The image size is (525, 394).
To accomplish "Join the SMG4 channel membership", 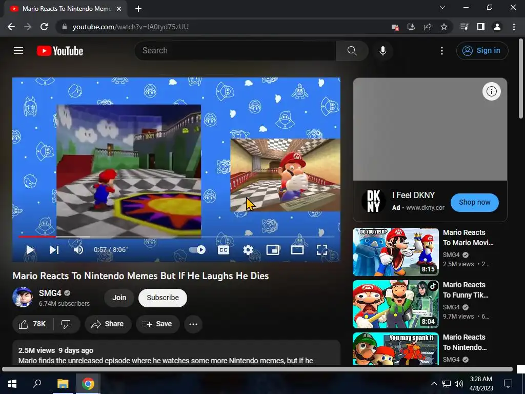I will [x=119, y=298].
